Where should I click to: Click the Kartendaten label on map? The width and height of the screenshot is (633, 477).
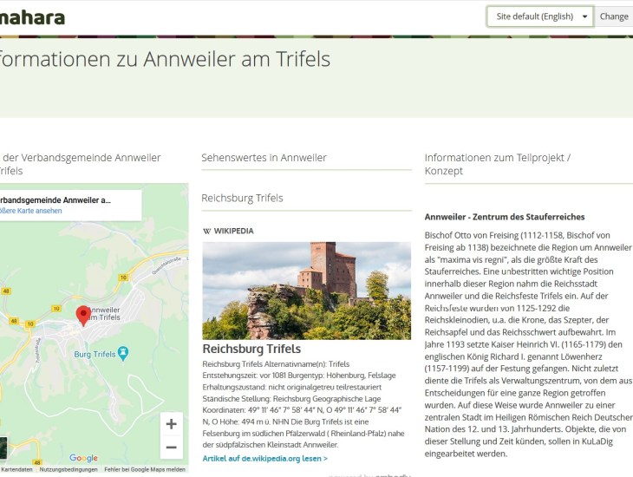(x=17, y=469)
